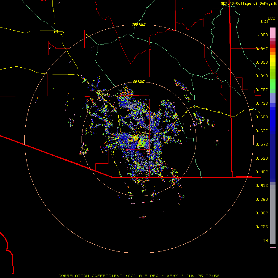Click the 0.840 scale value

262,76
